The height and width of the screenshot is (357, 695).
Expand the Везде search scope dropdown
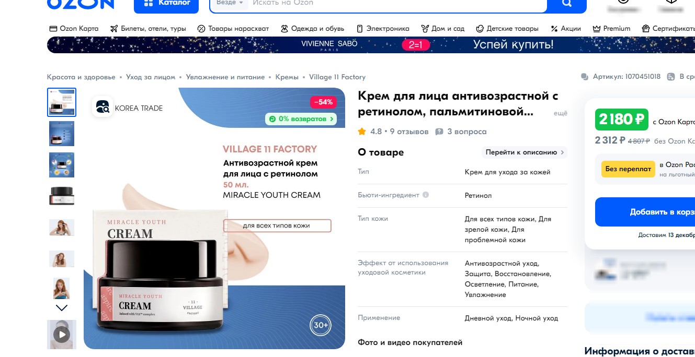[x=230, y=3]
